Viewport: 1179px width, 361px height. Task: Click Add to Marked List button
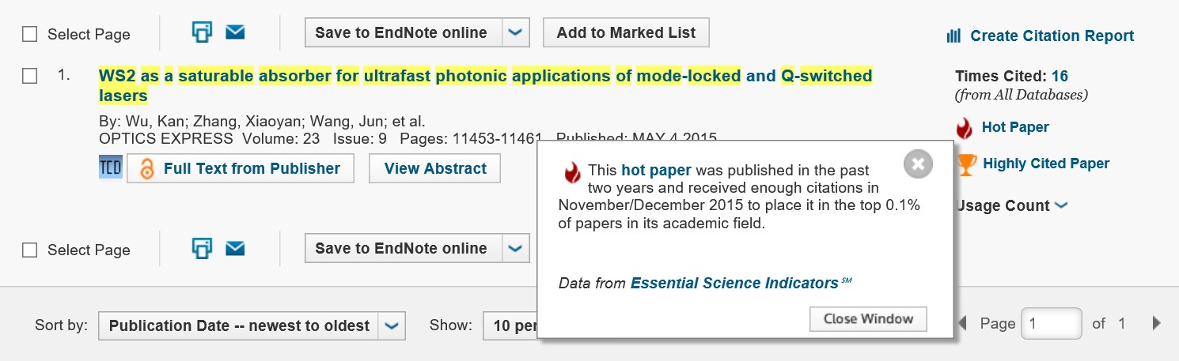tap(626, 32)
